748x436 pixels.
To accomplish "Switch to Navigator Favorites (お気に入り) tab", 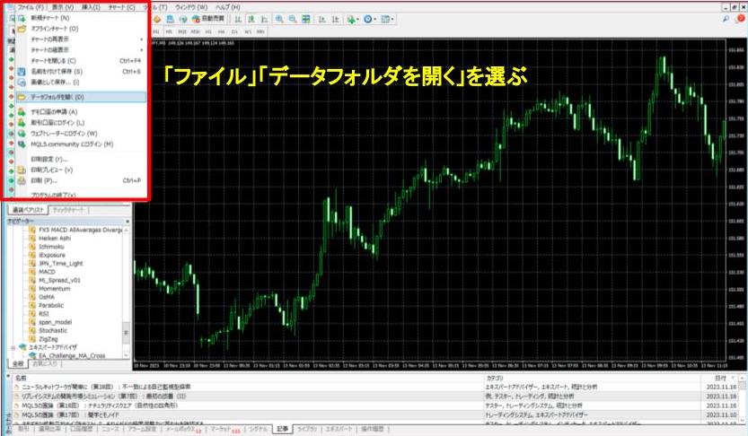I will (x=44, y=363).
